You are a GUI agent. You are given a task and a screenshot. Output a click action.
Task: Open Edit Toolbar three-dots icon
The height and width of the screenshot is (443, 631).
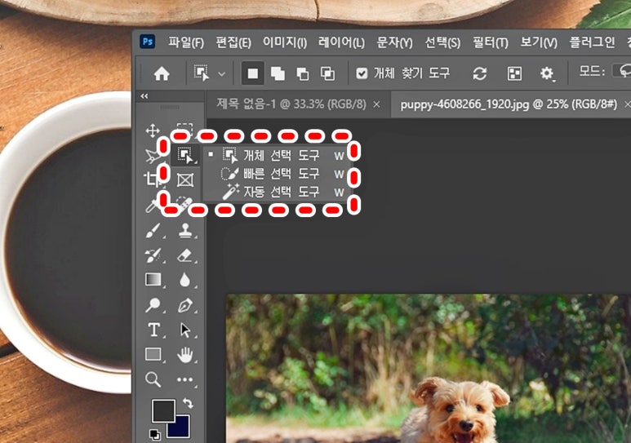[x=184, y=379]
